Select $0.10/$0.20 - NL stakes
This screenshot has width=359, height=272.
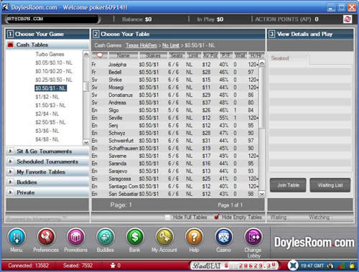pos(54,71)
